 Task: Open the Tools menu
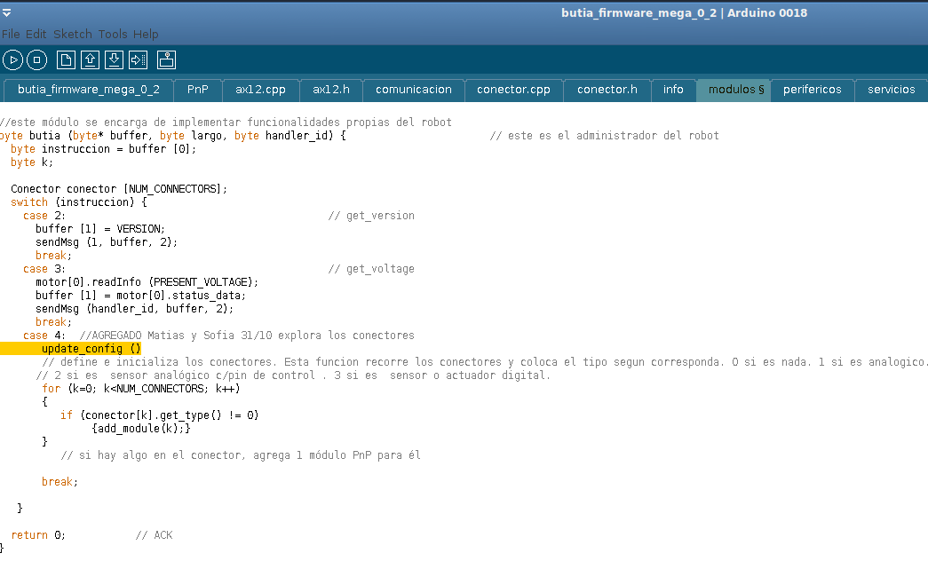coord(113,35)
